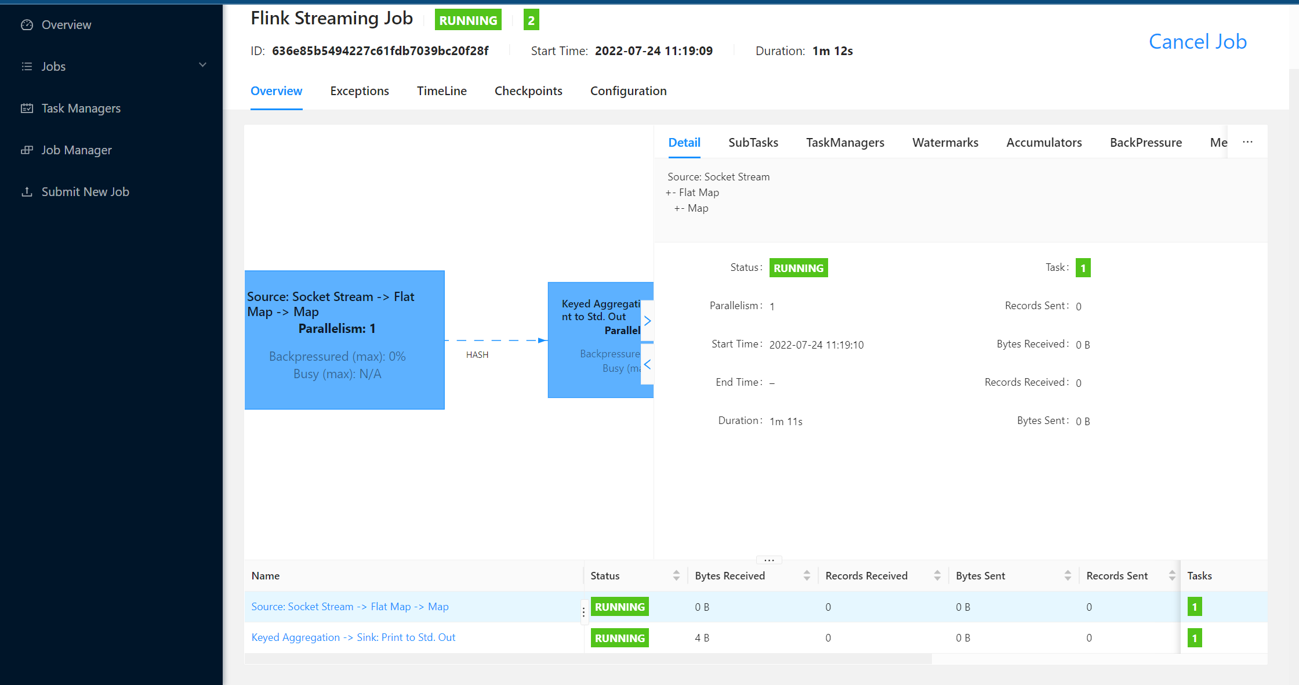Click the Overview dashboard icon in sidebar
The image size is (1299, 685).
coord(27,25)
